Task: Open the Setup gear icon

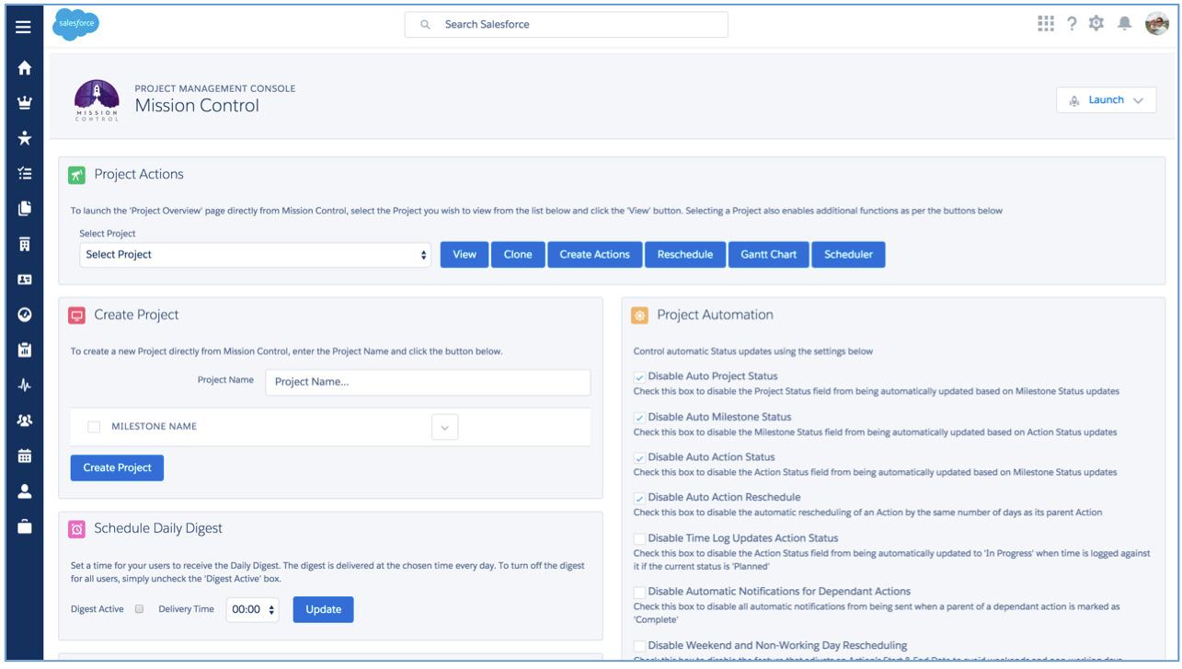Action: [1096, 25]
